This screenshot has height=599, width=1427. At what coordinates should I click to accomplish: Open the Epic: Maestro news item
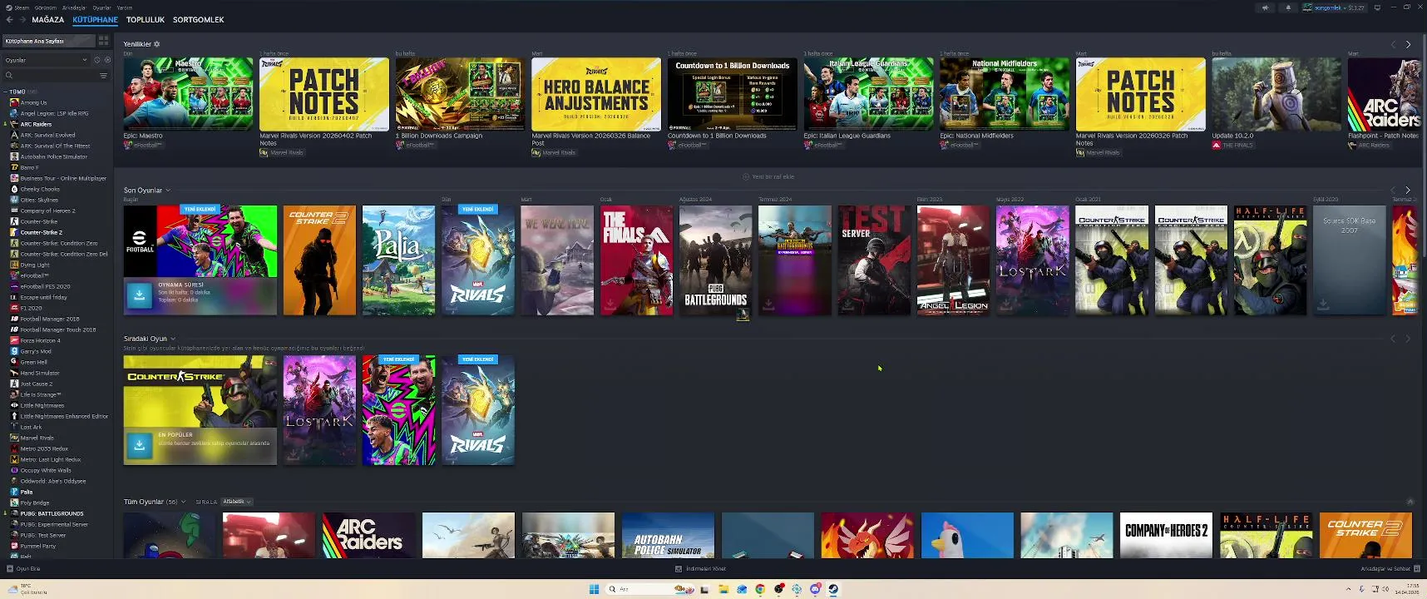[188, 94]
